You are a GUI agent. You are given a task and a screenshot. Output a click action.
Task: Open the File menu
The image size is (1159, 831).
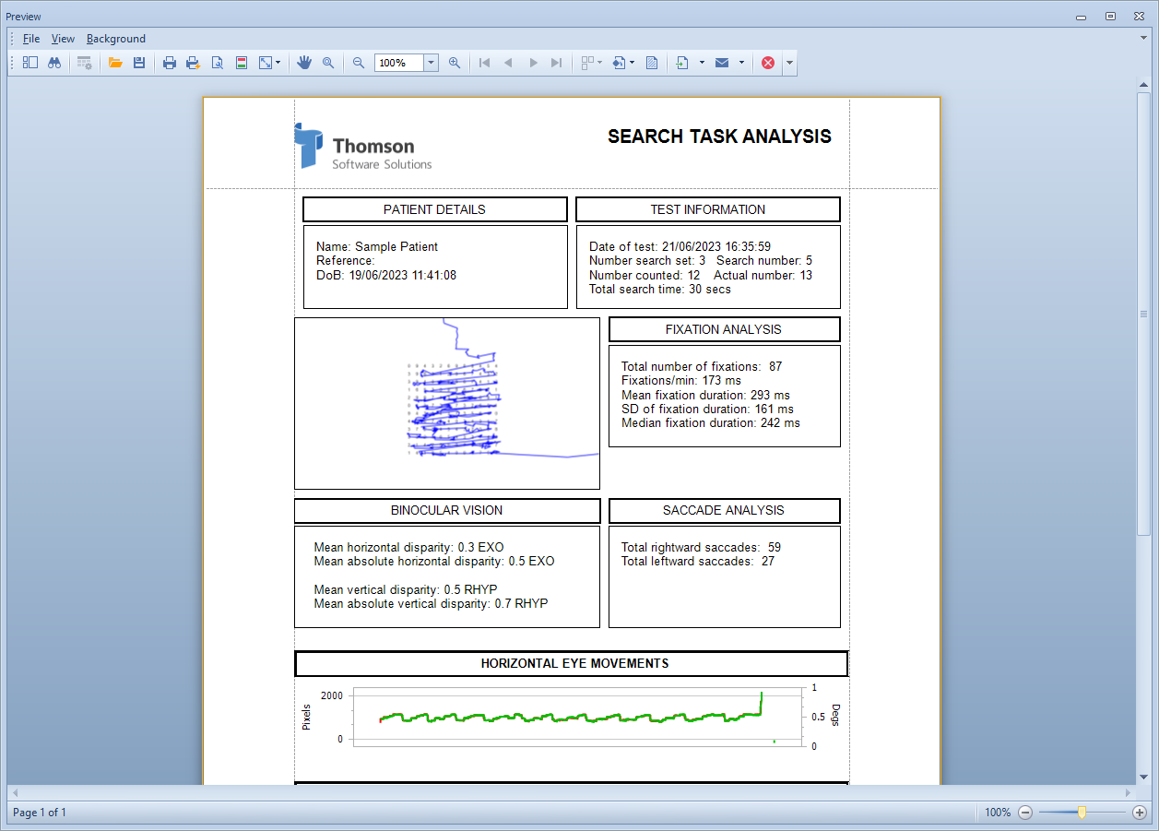pyautogui.click(x=31, y=39)
